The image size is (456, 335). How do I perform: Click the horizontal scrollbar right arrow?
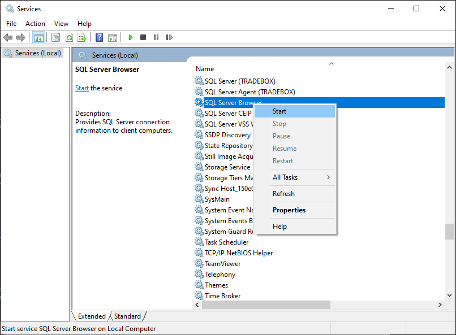(x=440, y=304)
